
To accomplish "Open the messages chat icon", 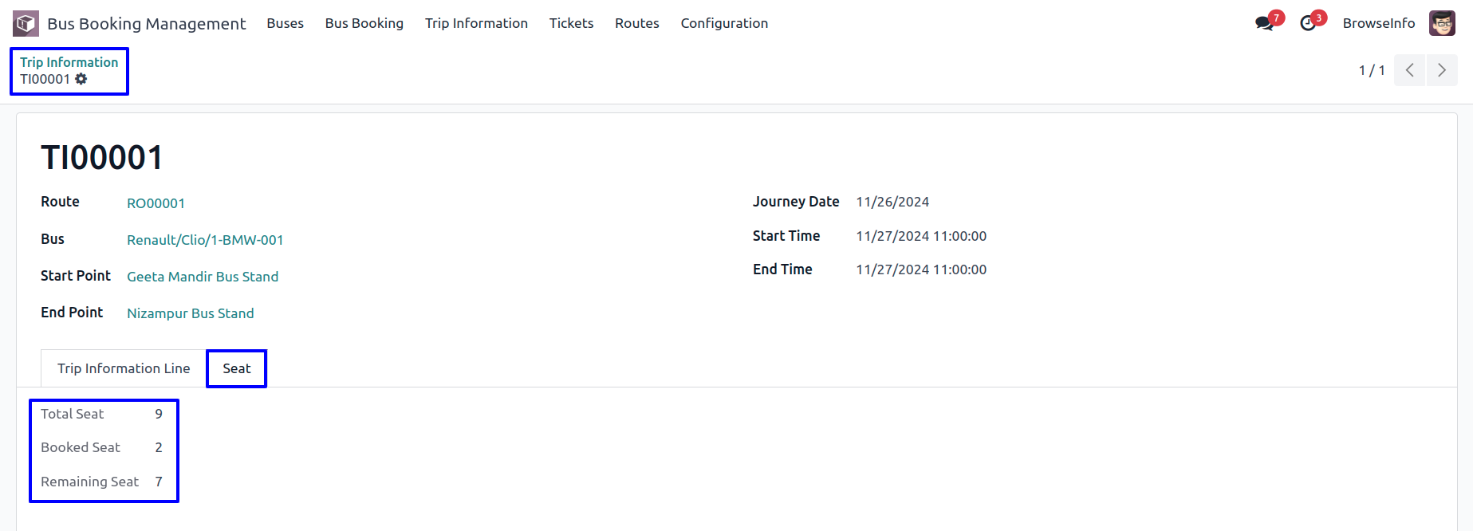I will point(1264,23).
